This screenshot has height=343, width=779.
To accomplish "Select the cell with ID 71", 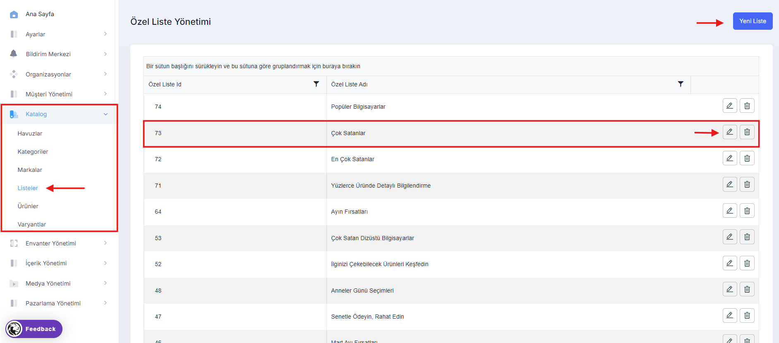I will click(235, 186).
